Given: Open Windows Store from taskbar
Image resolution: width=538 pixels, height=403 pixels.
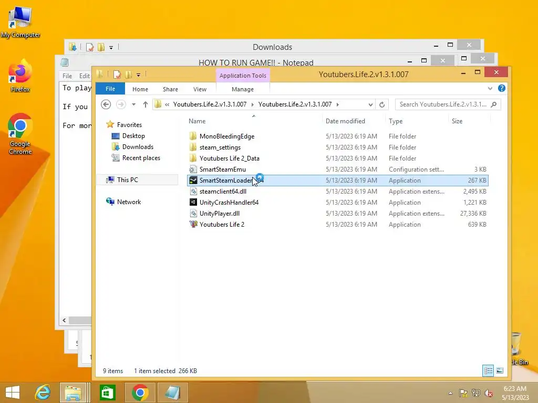Looking at the screenshot, I should click(107, 393).
